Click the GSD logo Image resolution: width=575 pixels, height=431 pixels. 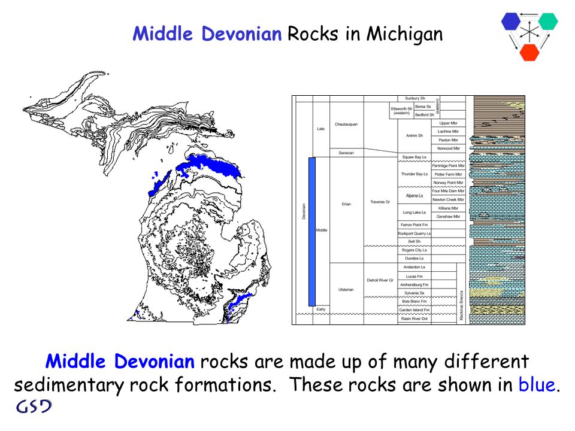click(x=34, y=406)
